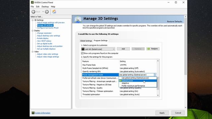Click the Apply button
The image size is (212, 119).
tap(162, 113)
